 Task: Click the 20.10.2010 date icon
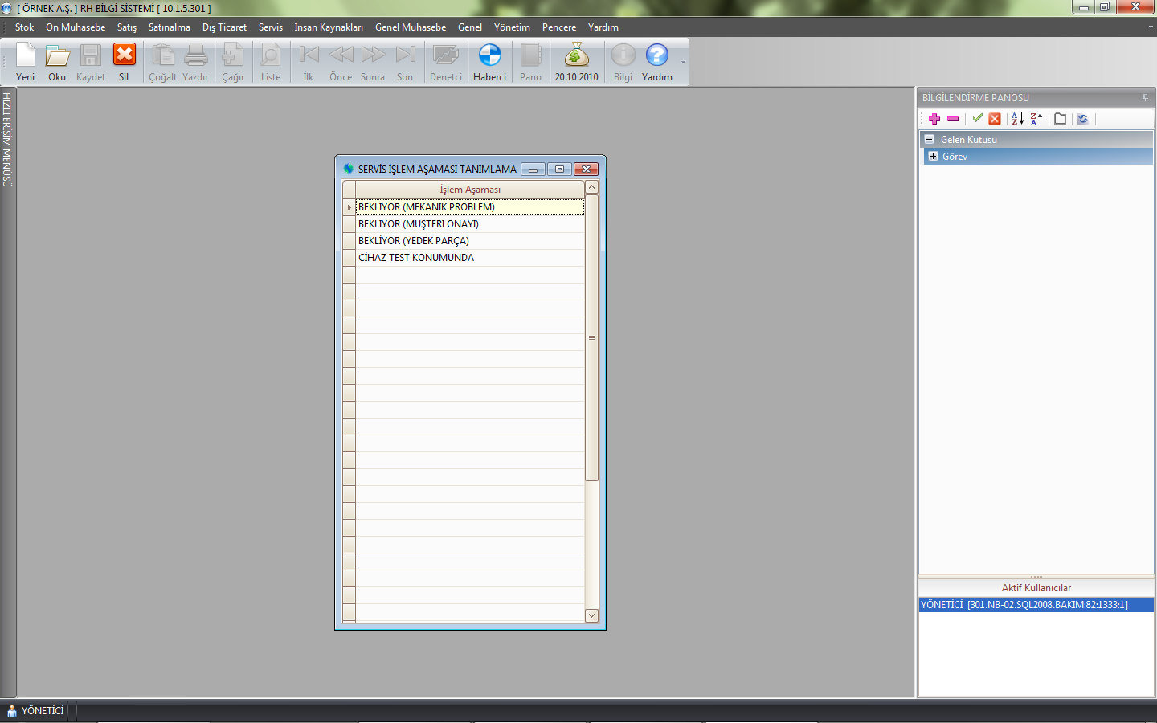[576, 61]
